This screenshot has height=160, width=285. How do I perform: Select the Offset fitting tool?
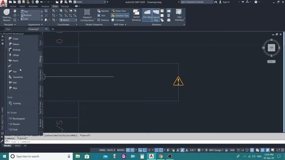(14, 55)
